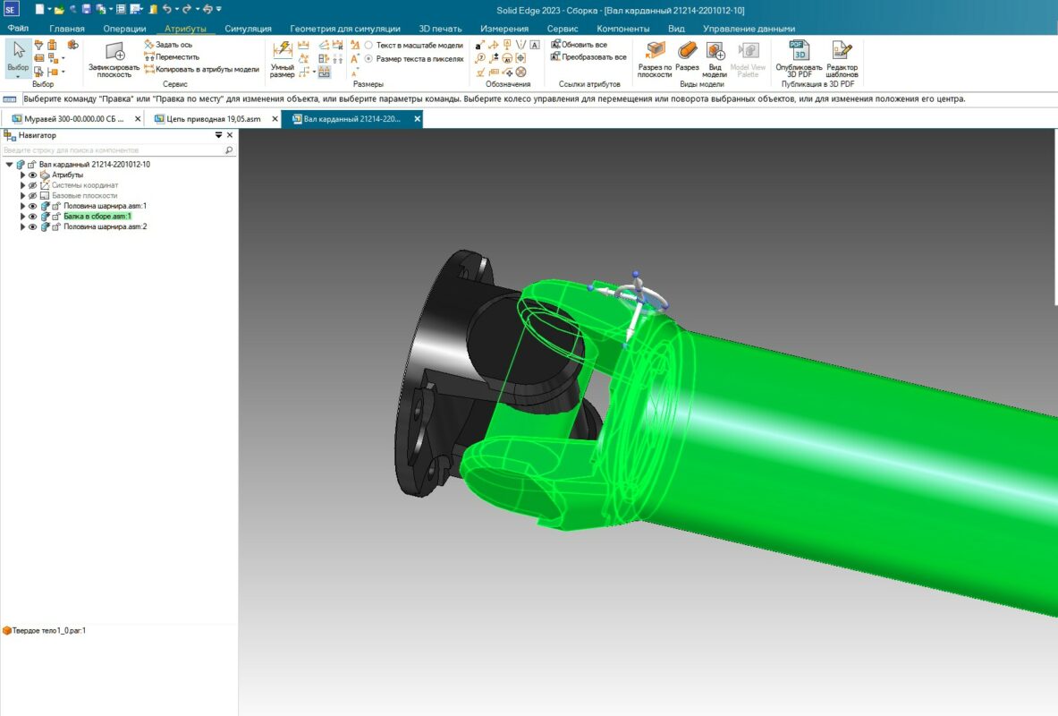Screen dimensions: 1058x716
Task: Hide Балка в сборе.asm:1 via eye icon
Action: coord(33,217)
